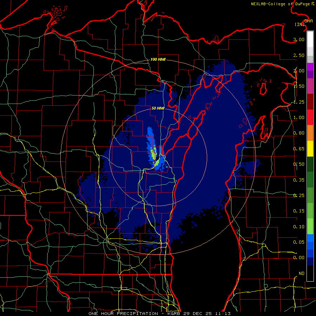The image size is (316, 316).
Task: Click the ND legend label
Action: click(302, 274)
